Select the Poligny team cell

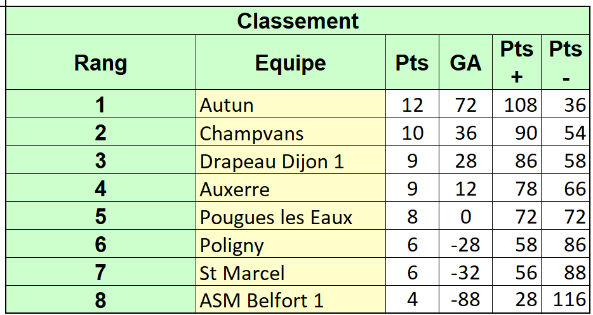[x=290, y=244]
